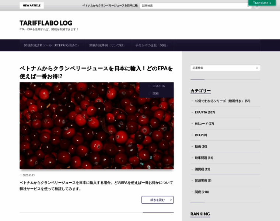Click TARIFFLABO LOG site title
The width and height of the screenshot is (280, 221).
click(x=46, y=23)
